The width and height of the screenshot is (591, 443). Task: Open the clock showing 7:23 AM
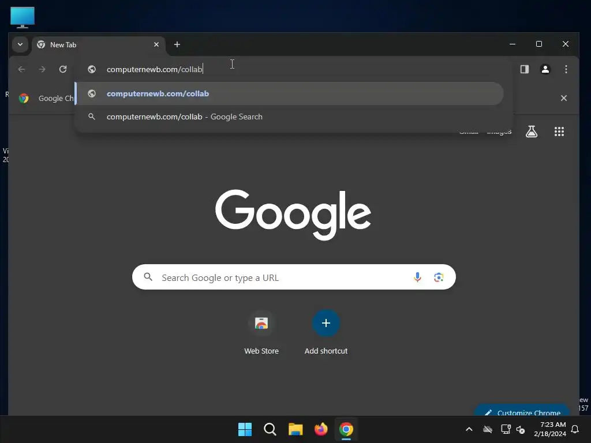549,429
